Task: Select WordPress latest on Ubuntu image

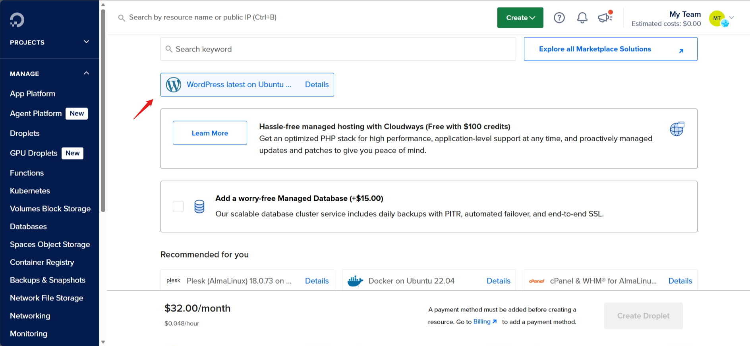Action: (x=247, y=85)
